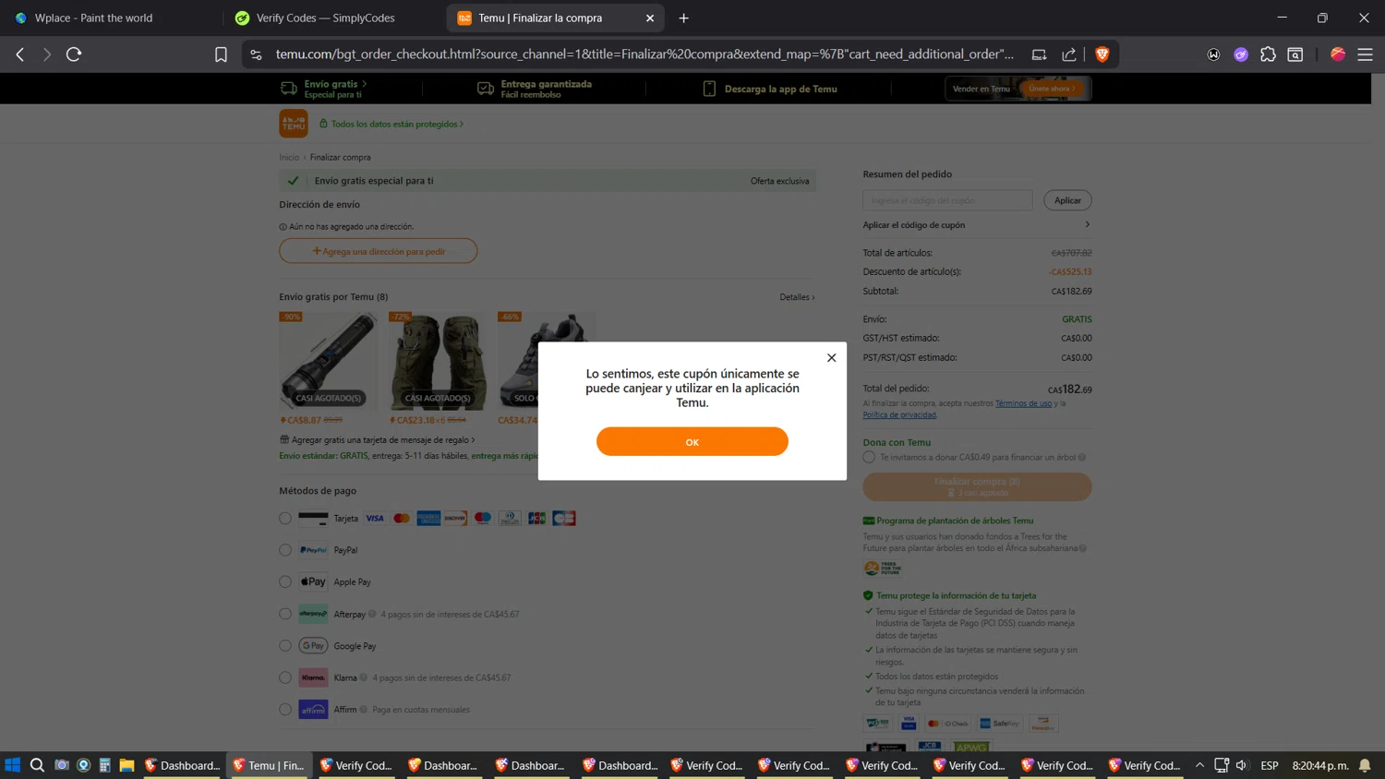Expand gift message card option
The height and width of the screenshot is (779, 1385).
378,440
